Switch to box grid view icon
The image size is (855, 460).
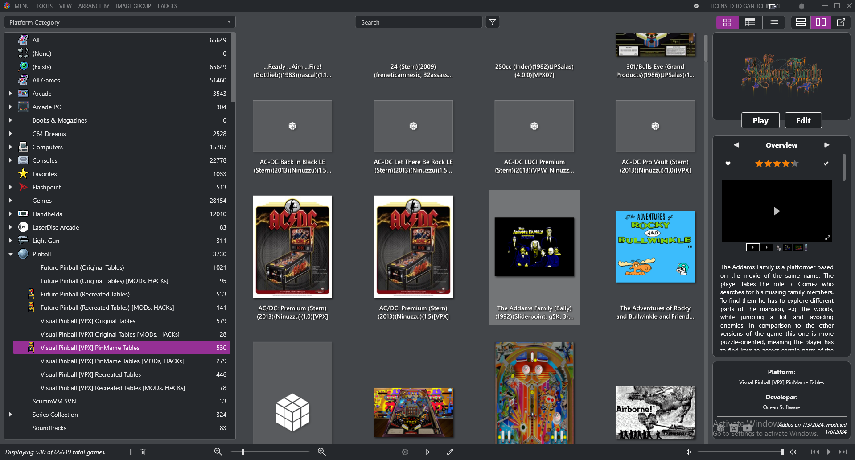point(727,22)
